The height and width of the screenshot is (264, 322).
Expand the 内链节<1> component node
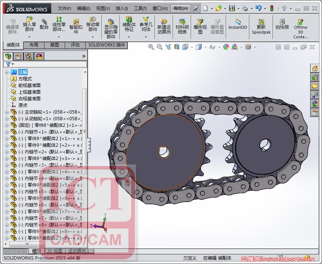(7, 132)
